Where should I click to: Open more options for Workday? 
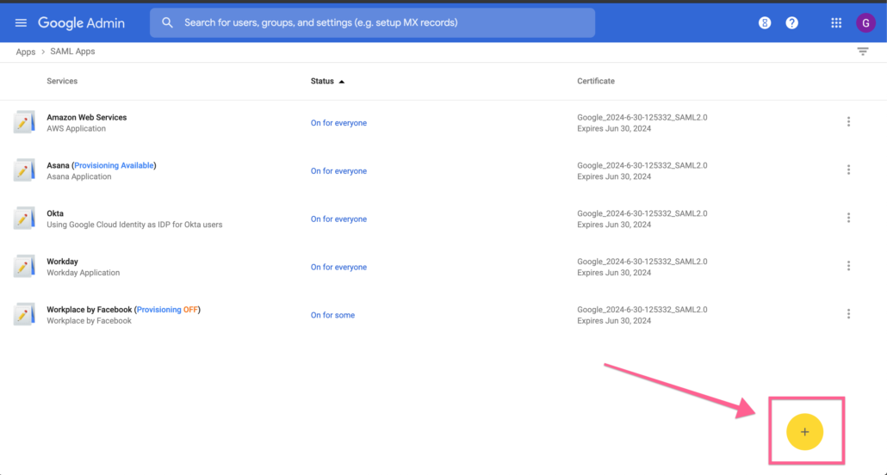(848, 266)
